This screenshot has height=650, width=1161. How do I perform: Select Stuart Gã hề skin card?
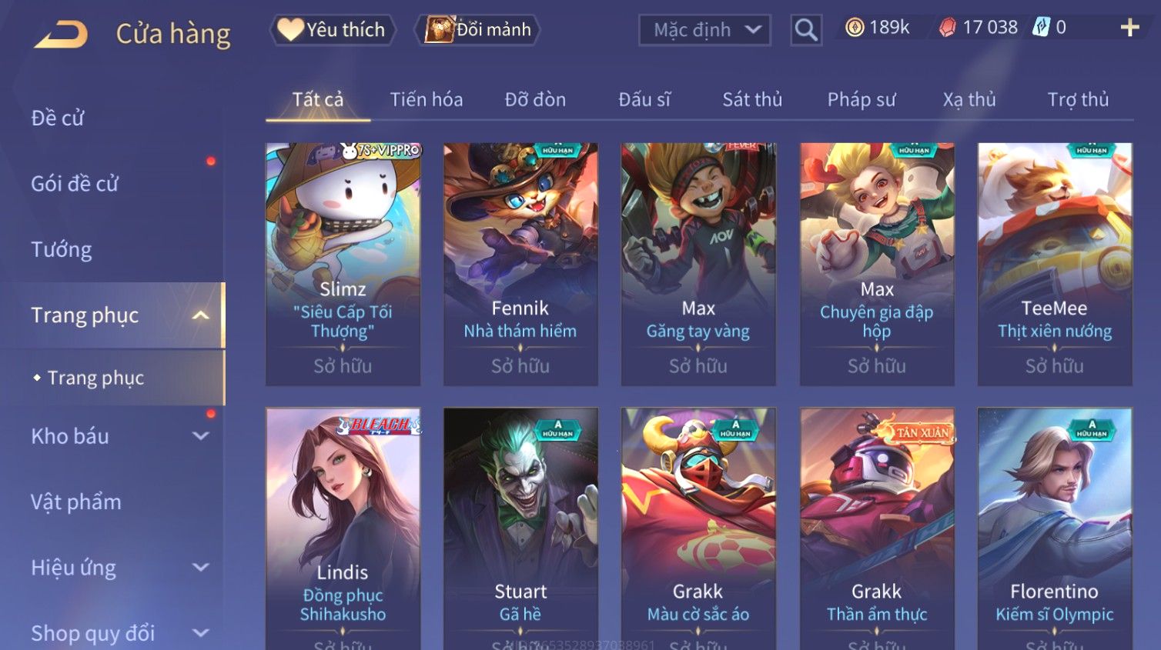520,528
